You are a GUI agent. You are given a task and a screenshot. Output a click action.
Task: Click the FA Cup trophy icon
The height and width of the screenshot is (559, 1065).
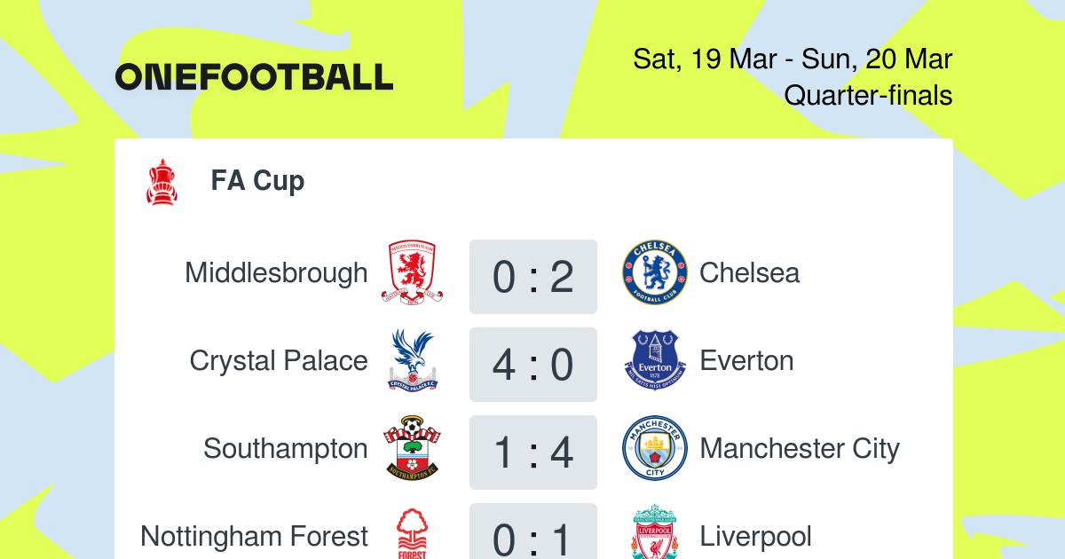point(161,182)
